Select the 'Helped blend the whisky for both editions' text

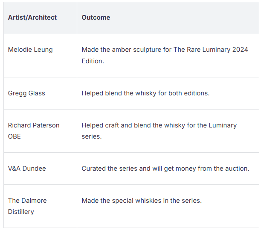tap(145, 93)
